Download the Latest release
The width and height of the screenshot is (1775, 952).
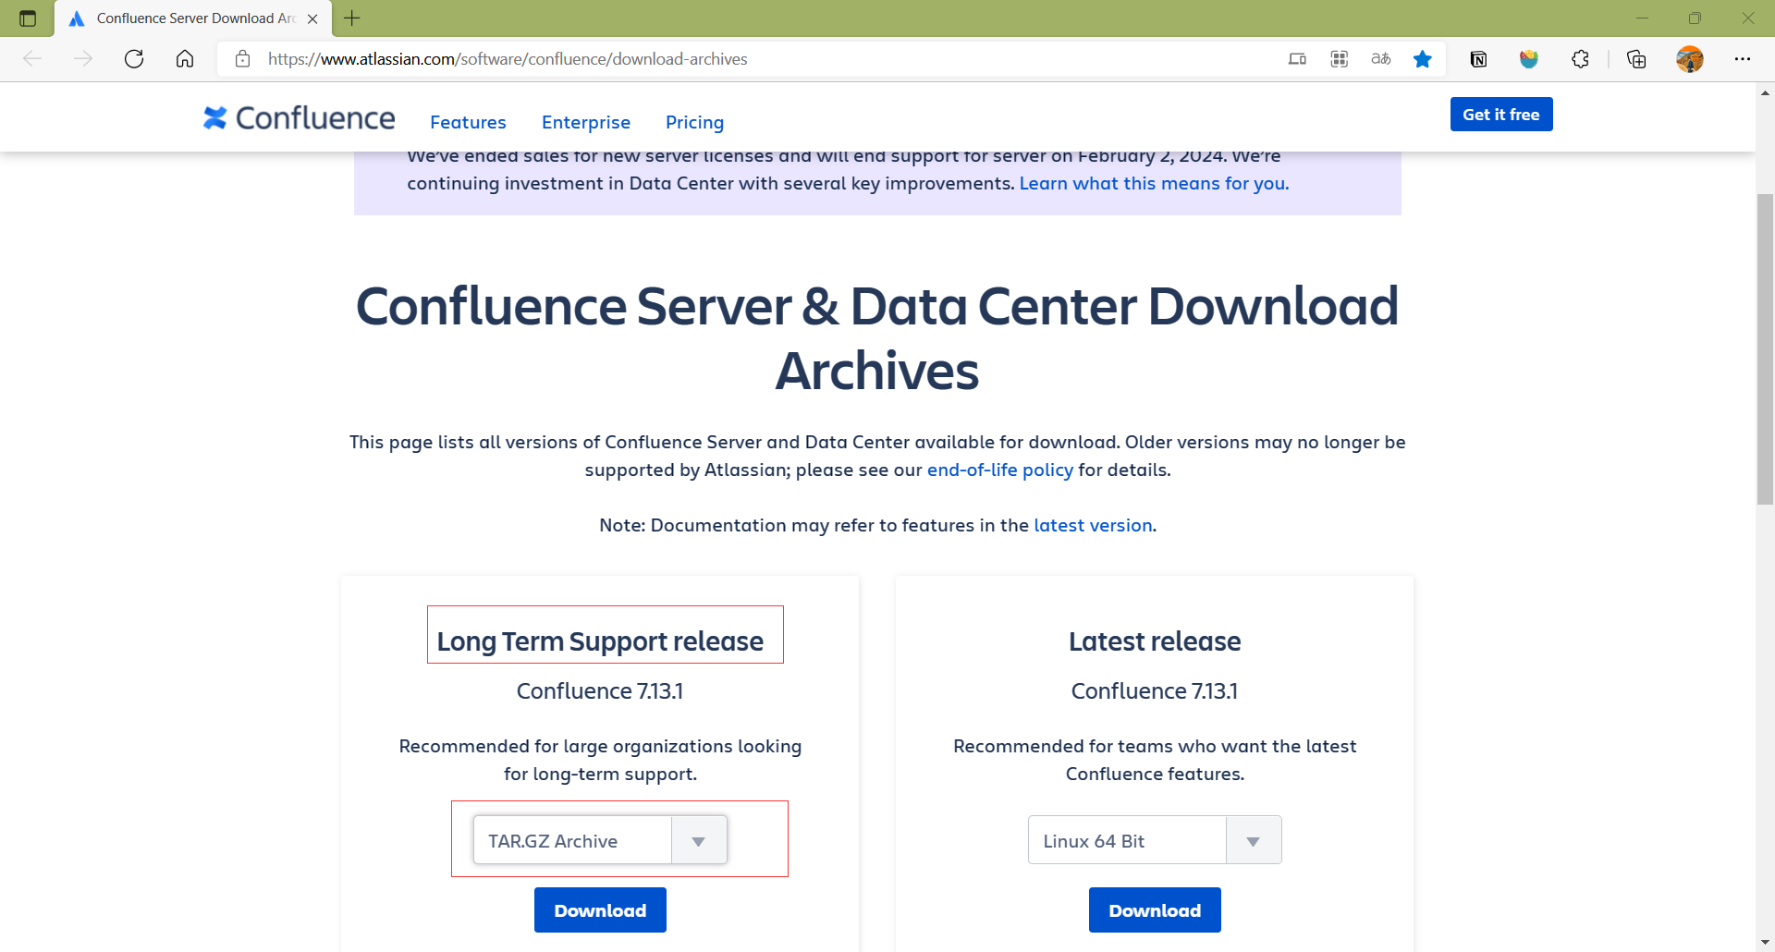click(x=1155, y=910)
